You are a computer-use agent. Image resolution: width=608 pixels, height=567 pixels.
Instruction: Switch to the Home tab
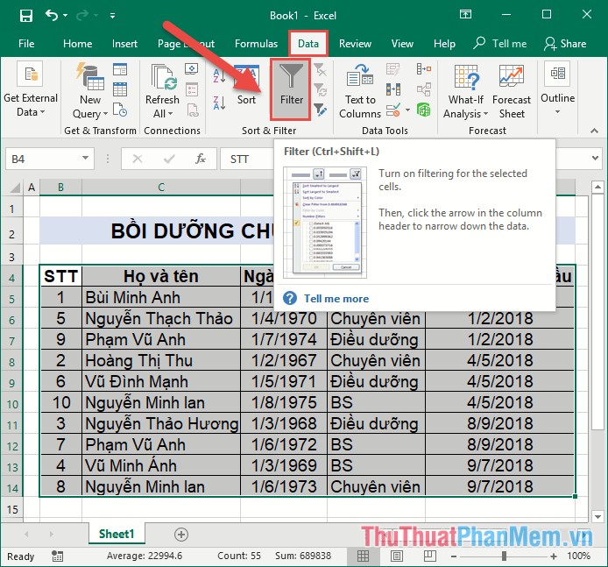click(78, 44)
